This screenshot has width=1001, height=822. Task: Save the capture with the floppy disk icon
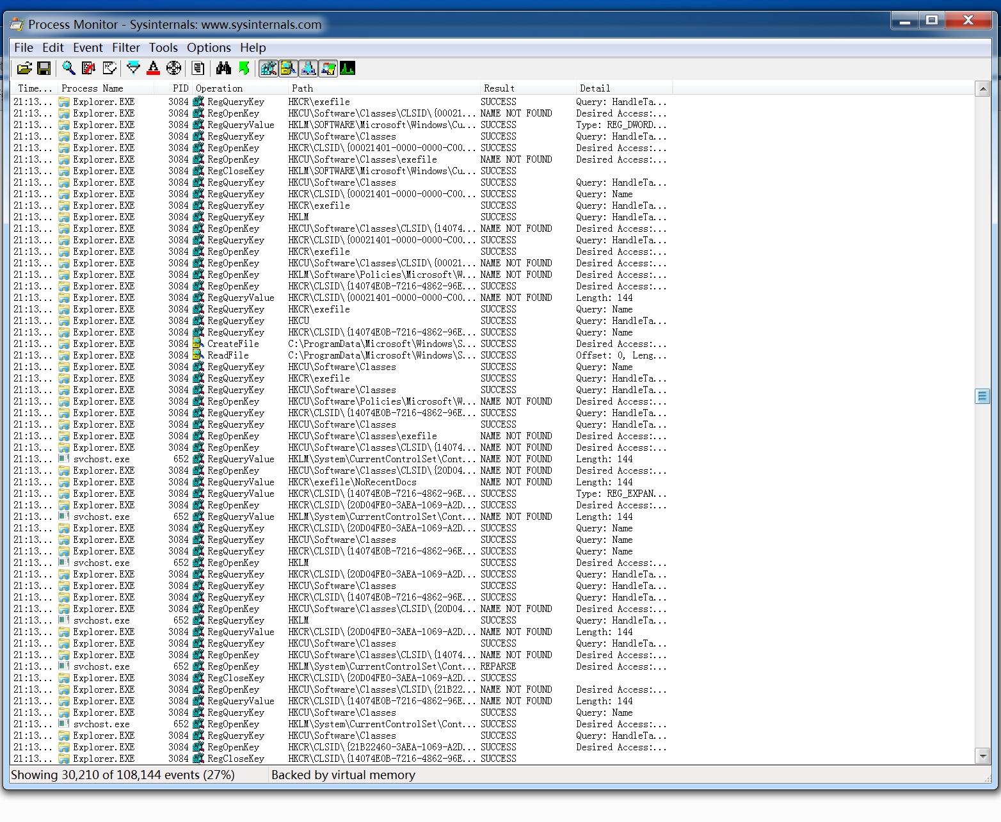coord(44,68)
